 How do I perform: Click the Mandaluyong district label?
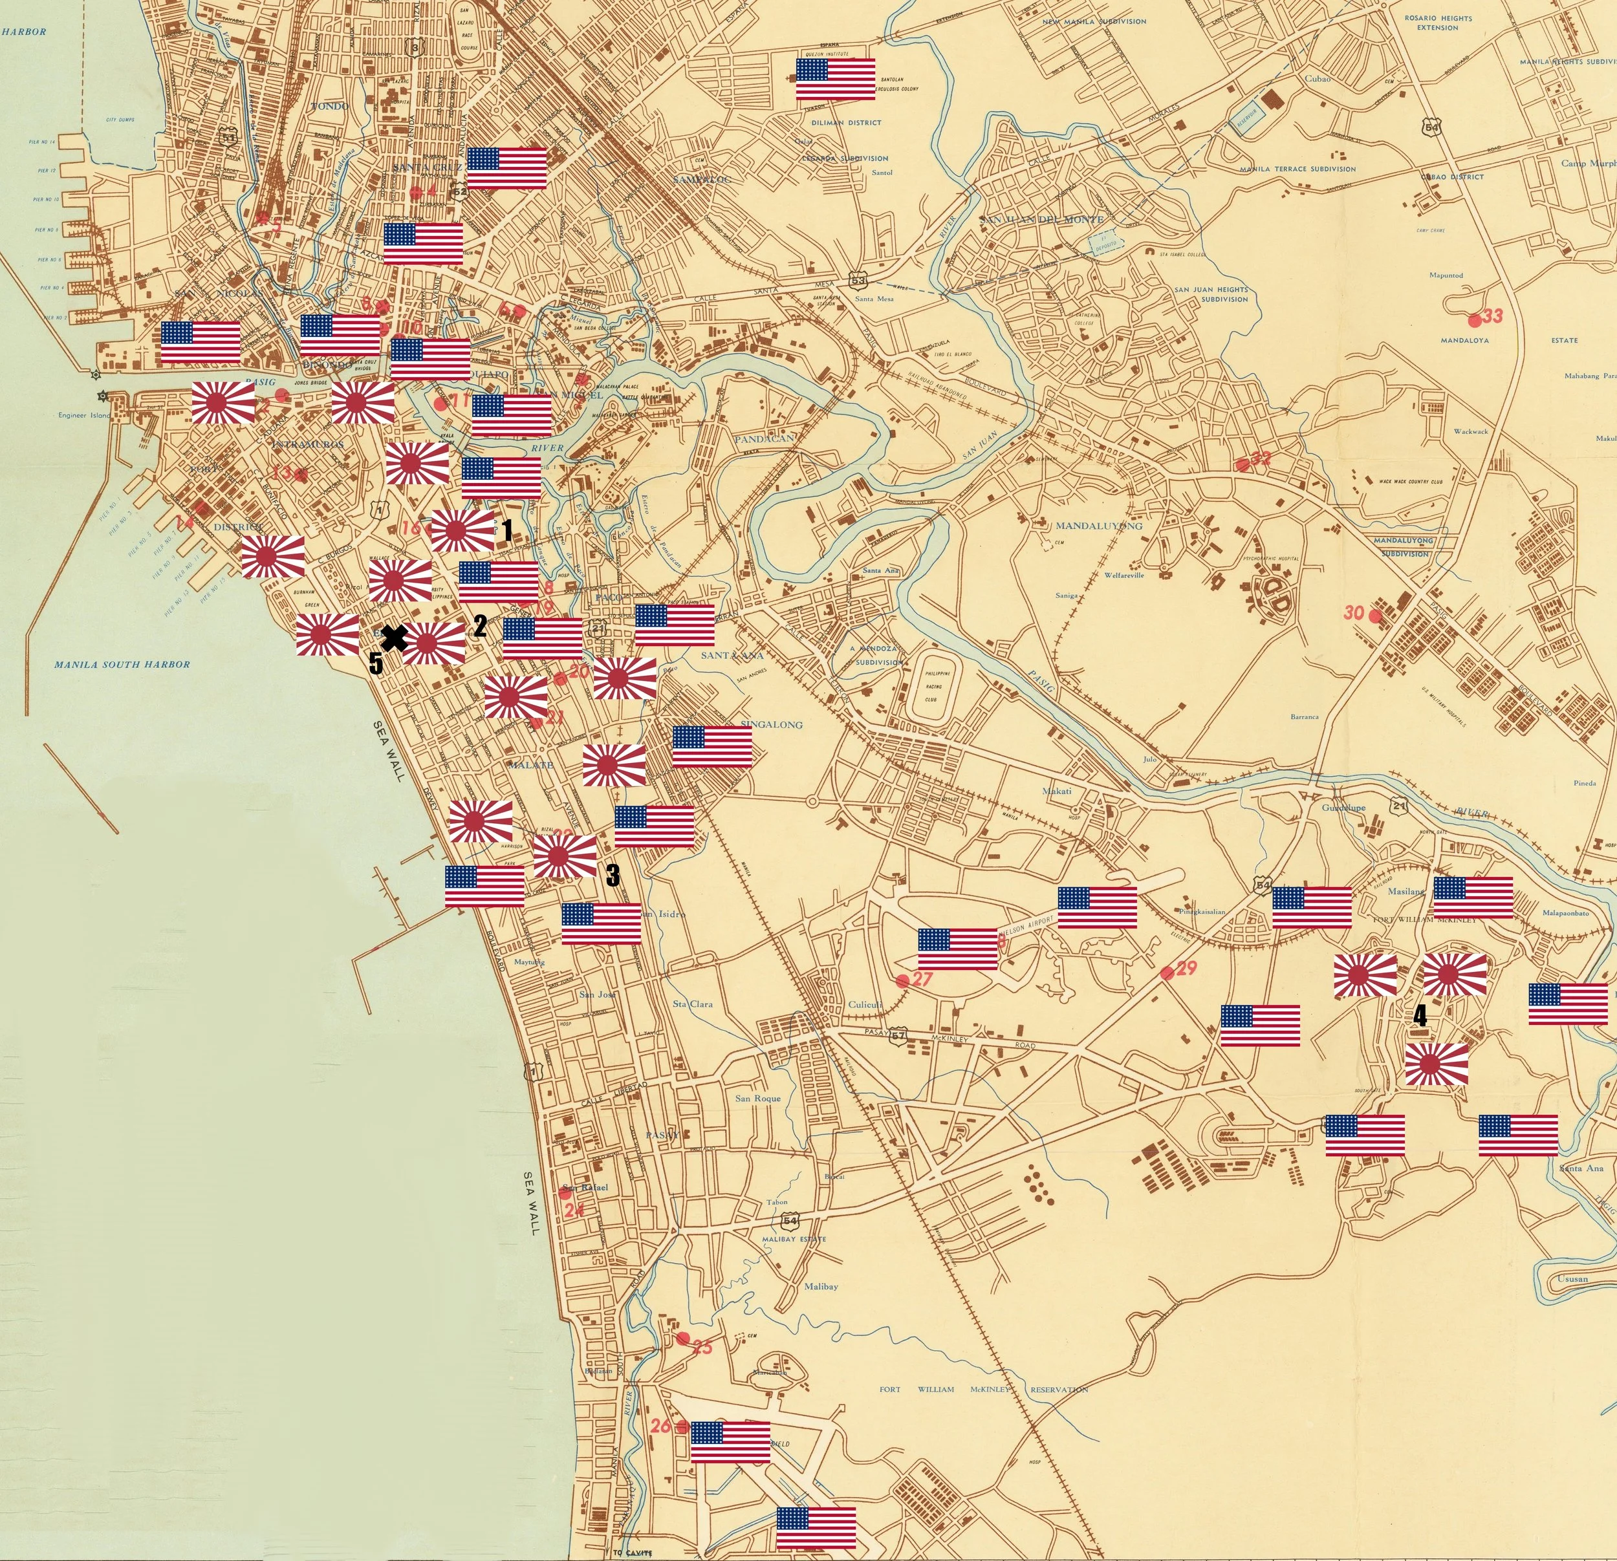(1099, 525)
